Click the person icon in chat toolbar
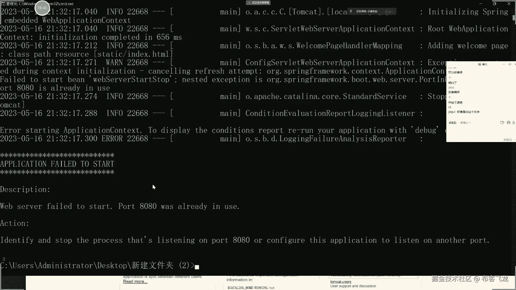516x290 pixels. [514, 122]
